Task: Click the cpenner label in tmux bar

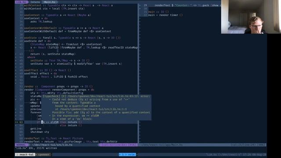Action: point(43,154)
